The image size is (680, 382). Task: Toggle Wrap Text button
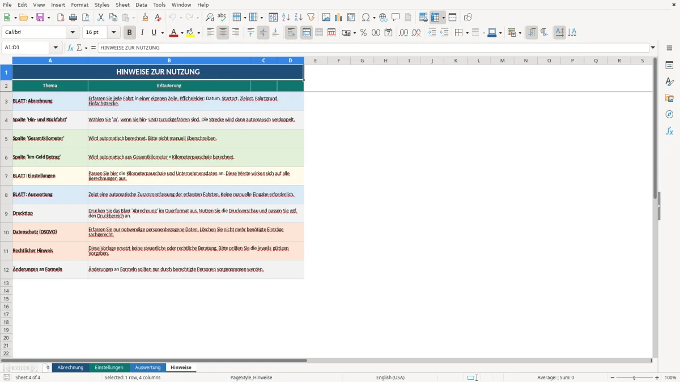[x=291, y=33]
